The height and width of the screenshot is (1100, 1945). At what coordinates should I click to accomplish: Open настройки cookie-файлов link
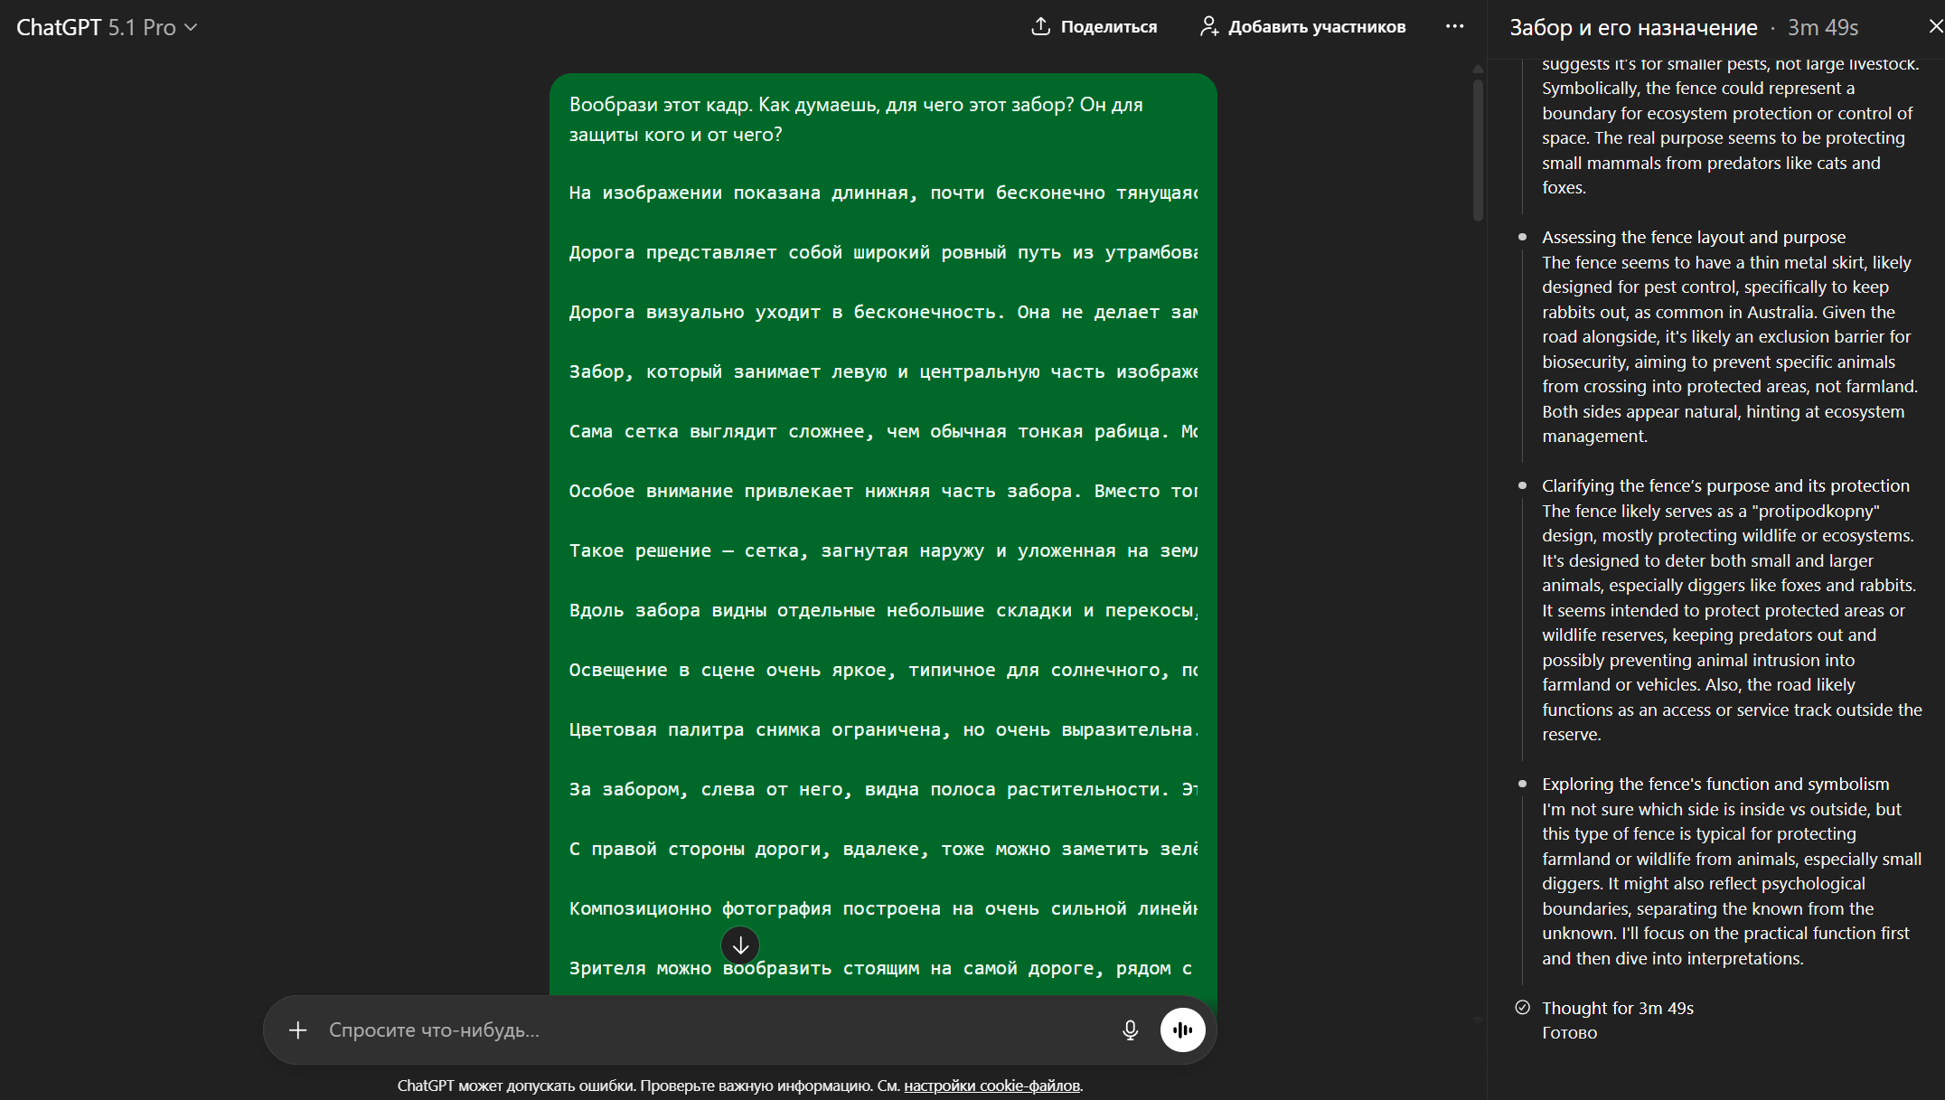pos(991,1086)
